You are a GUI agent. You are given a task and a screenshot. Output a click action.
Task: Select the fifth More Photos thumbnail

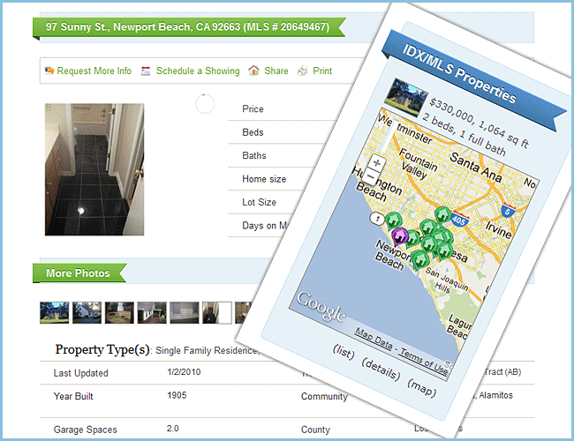[x=185, y=312]
